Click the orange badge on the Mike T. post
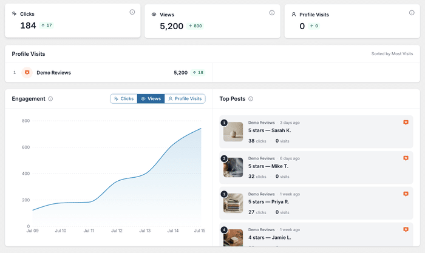Viewport: 425px width, 253px height. [x=406, y=158]
